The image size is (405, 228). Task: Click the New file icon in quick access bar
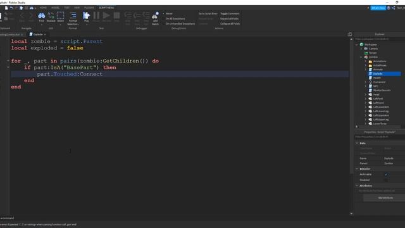point(6,8)
